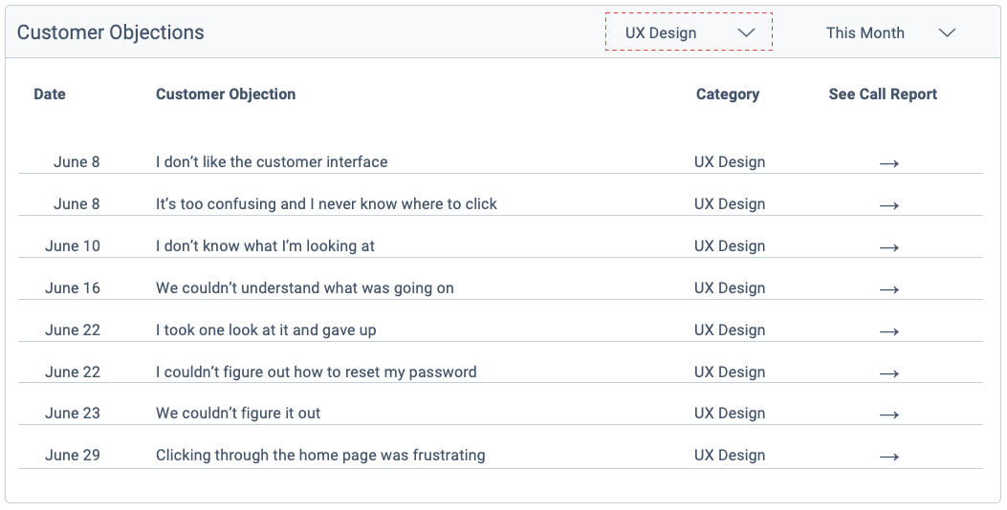Click the See Call Report column header

point(883,94)
